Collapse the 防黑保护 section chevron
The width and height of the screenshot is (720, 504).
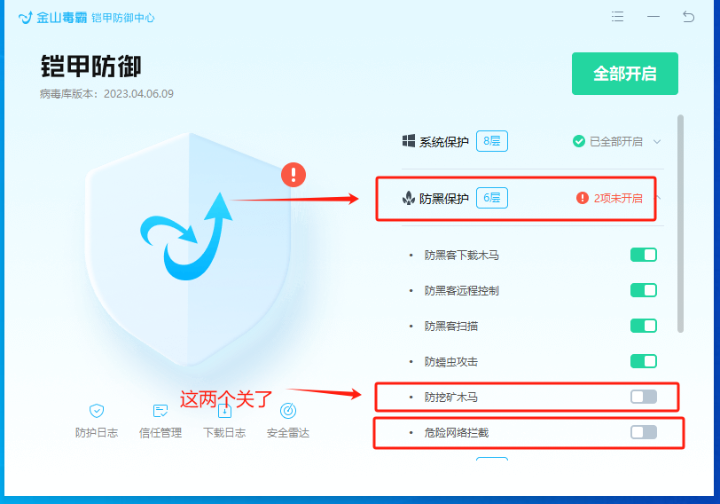[x=657, y=198]
